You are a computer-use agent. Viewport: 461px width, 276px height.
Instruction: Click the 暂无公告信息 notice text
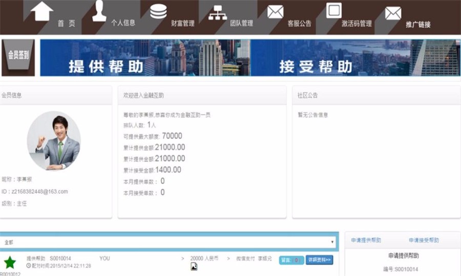(313, 115)
